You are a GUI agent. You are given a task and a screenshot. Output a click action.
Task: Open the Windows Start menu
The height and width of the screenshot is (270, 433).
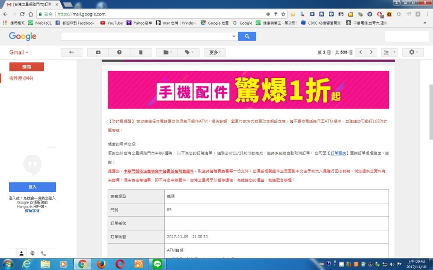click(x=8, y=264)
